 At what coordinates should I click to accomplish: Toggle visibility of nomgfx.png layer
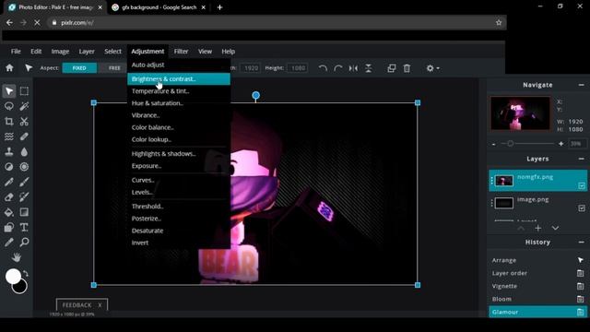click(x=582, y=185)
